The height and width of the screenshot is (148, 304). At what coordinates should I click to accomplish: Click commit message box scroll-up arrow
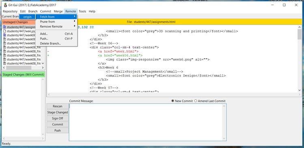tap(224, 106)
